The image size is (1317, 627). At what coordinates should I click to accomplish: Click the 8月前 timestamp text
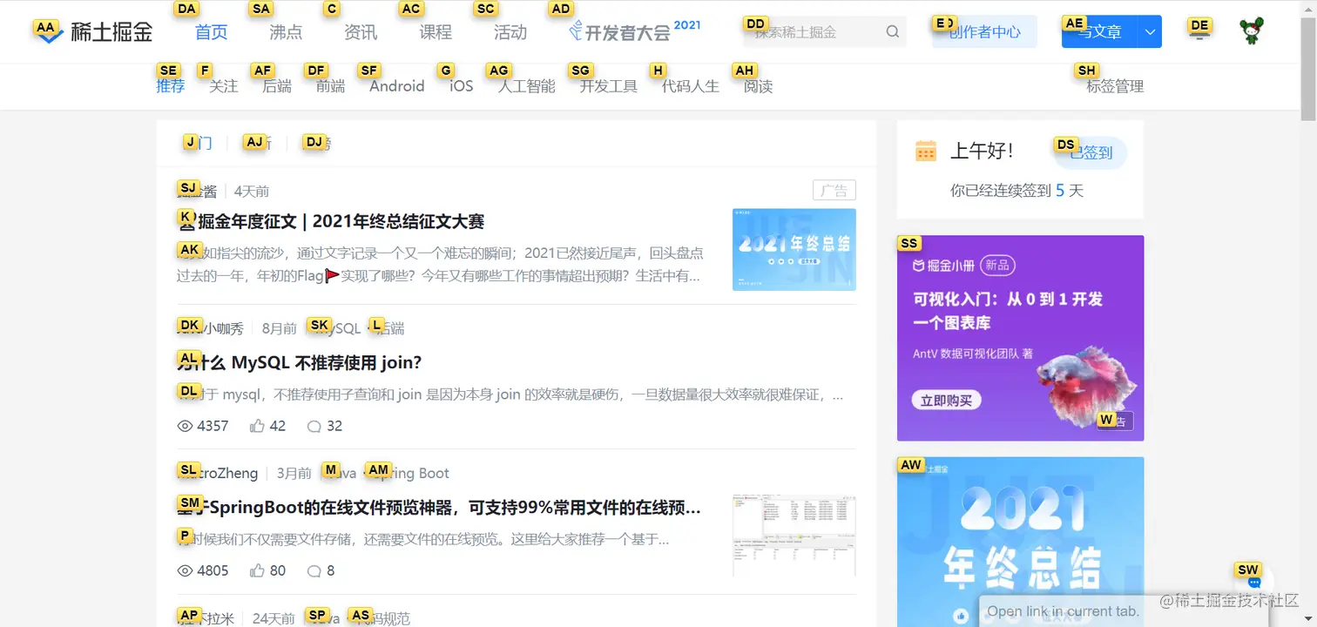click(x=280, y=328)
